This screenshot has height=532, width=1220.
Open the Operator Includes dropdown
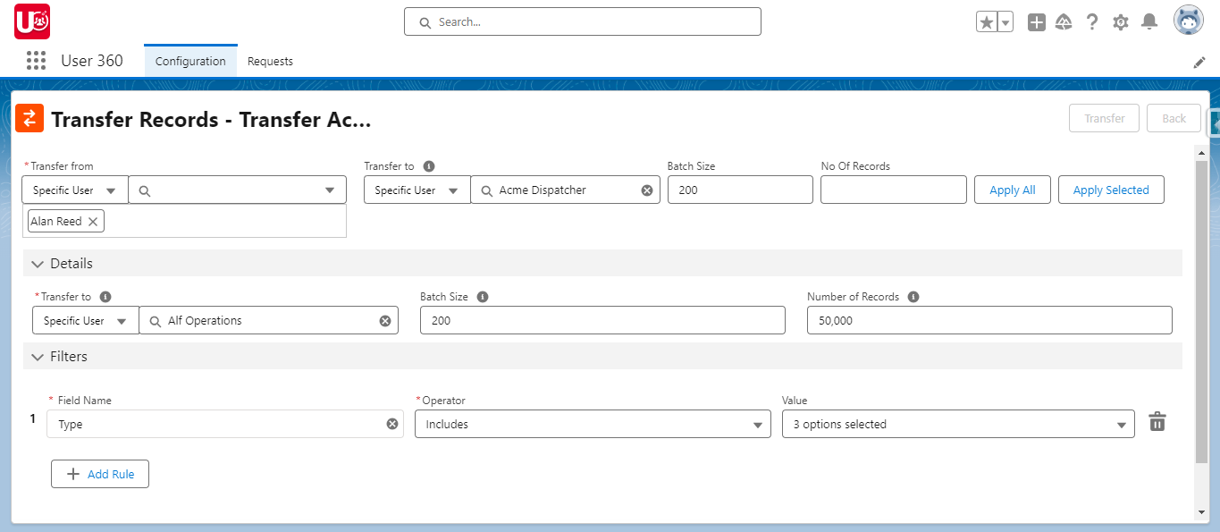pos(593,424)
